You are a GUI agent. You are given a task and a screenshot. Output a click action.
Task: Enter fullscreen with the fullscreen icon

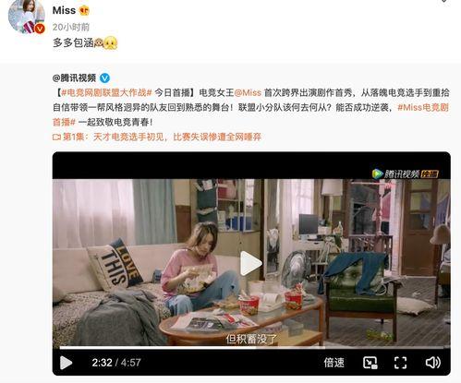[x=400, y=363]
